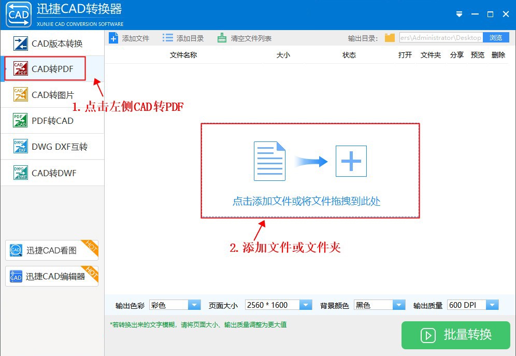The image size is (516, 356).
Task: Start the 批量转换 batch conversion
Action: click(x=456, y=335)
